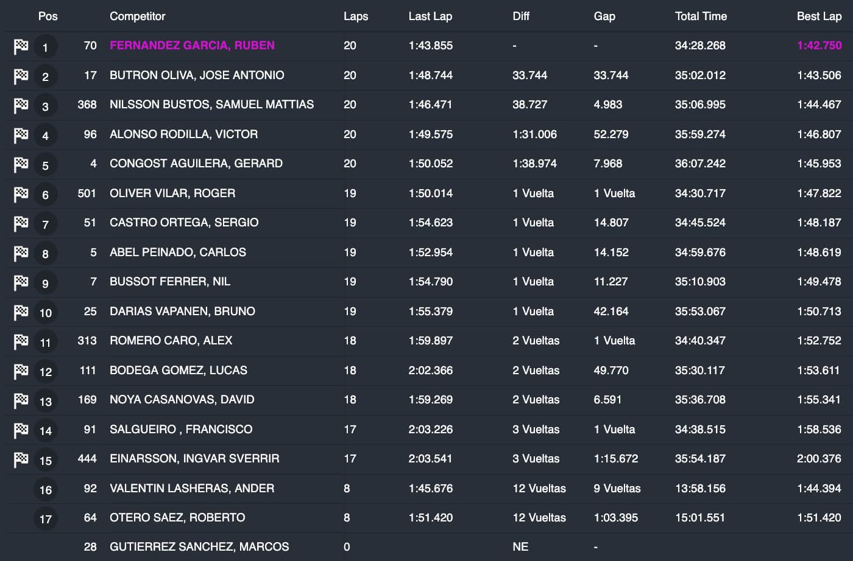The image size is (853, 561).
Task: Sort results by Best Lap header
Action: 819,16
